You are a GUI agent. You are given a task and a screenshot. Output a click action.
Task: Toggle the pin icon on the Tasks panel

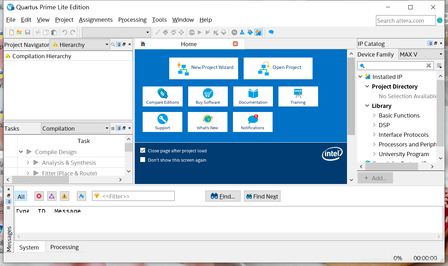click(119, 128)
